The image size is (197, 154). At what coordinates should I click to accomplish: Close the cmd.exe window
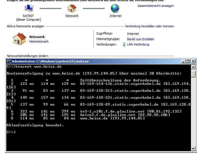(x=193, y=61)
